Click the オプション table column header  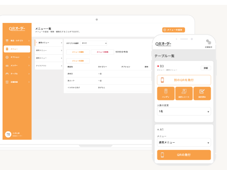(x=126, y=67)
